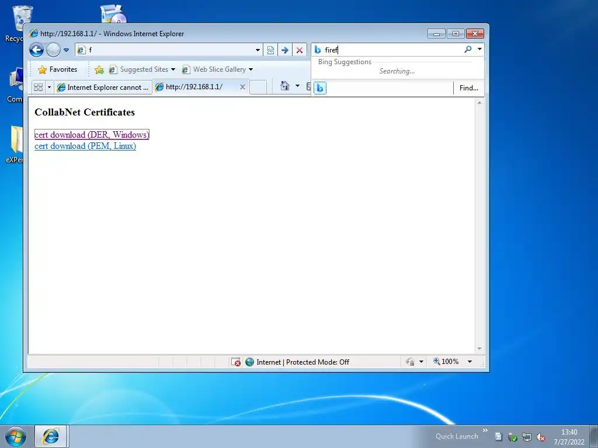This screenshot has width=598, height=448.
Task: Click the muted volume tray icon
Action: coord(540,437)
